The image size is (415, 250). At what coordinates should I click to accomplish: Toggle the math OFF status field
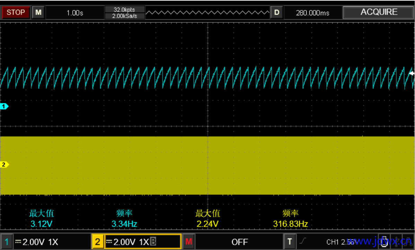[x=239, y=242]
